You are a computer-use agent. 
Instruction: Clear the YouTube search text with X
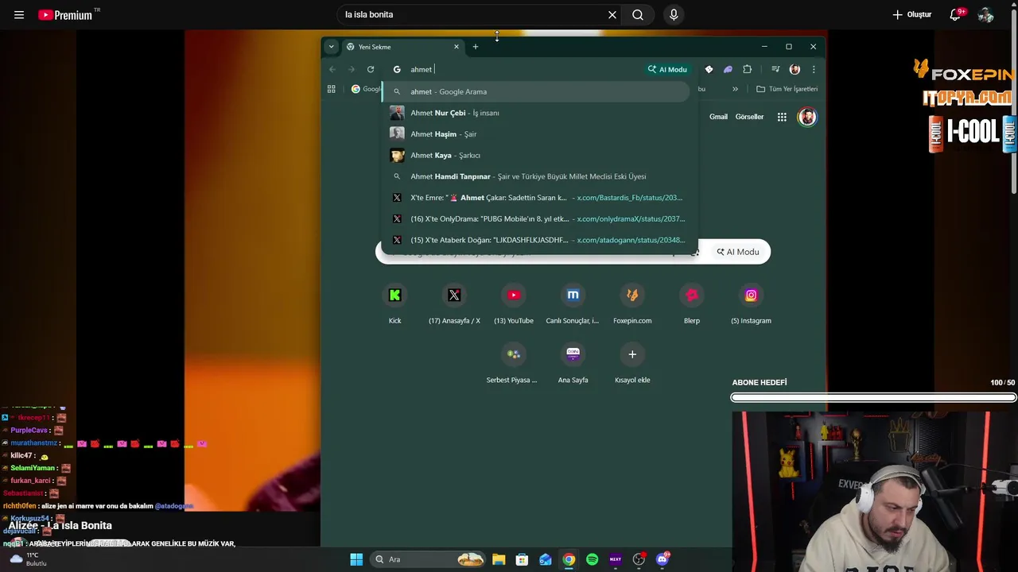[x=612, y=14]
